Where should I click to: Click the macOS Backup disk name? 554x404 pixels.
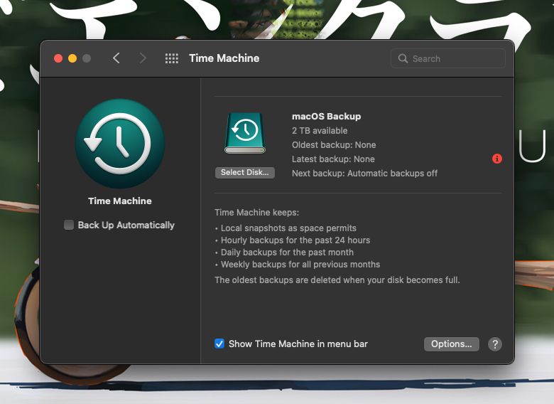327,117
